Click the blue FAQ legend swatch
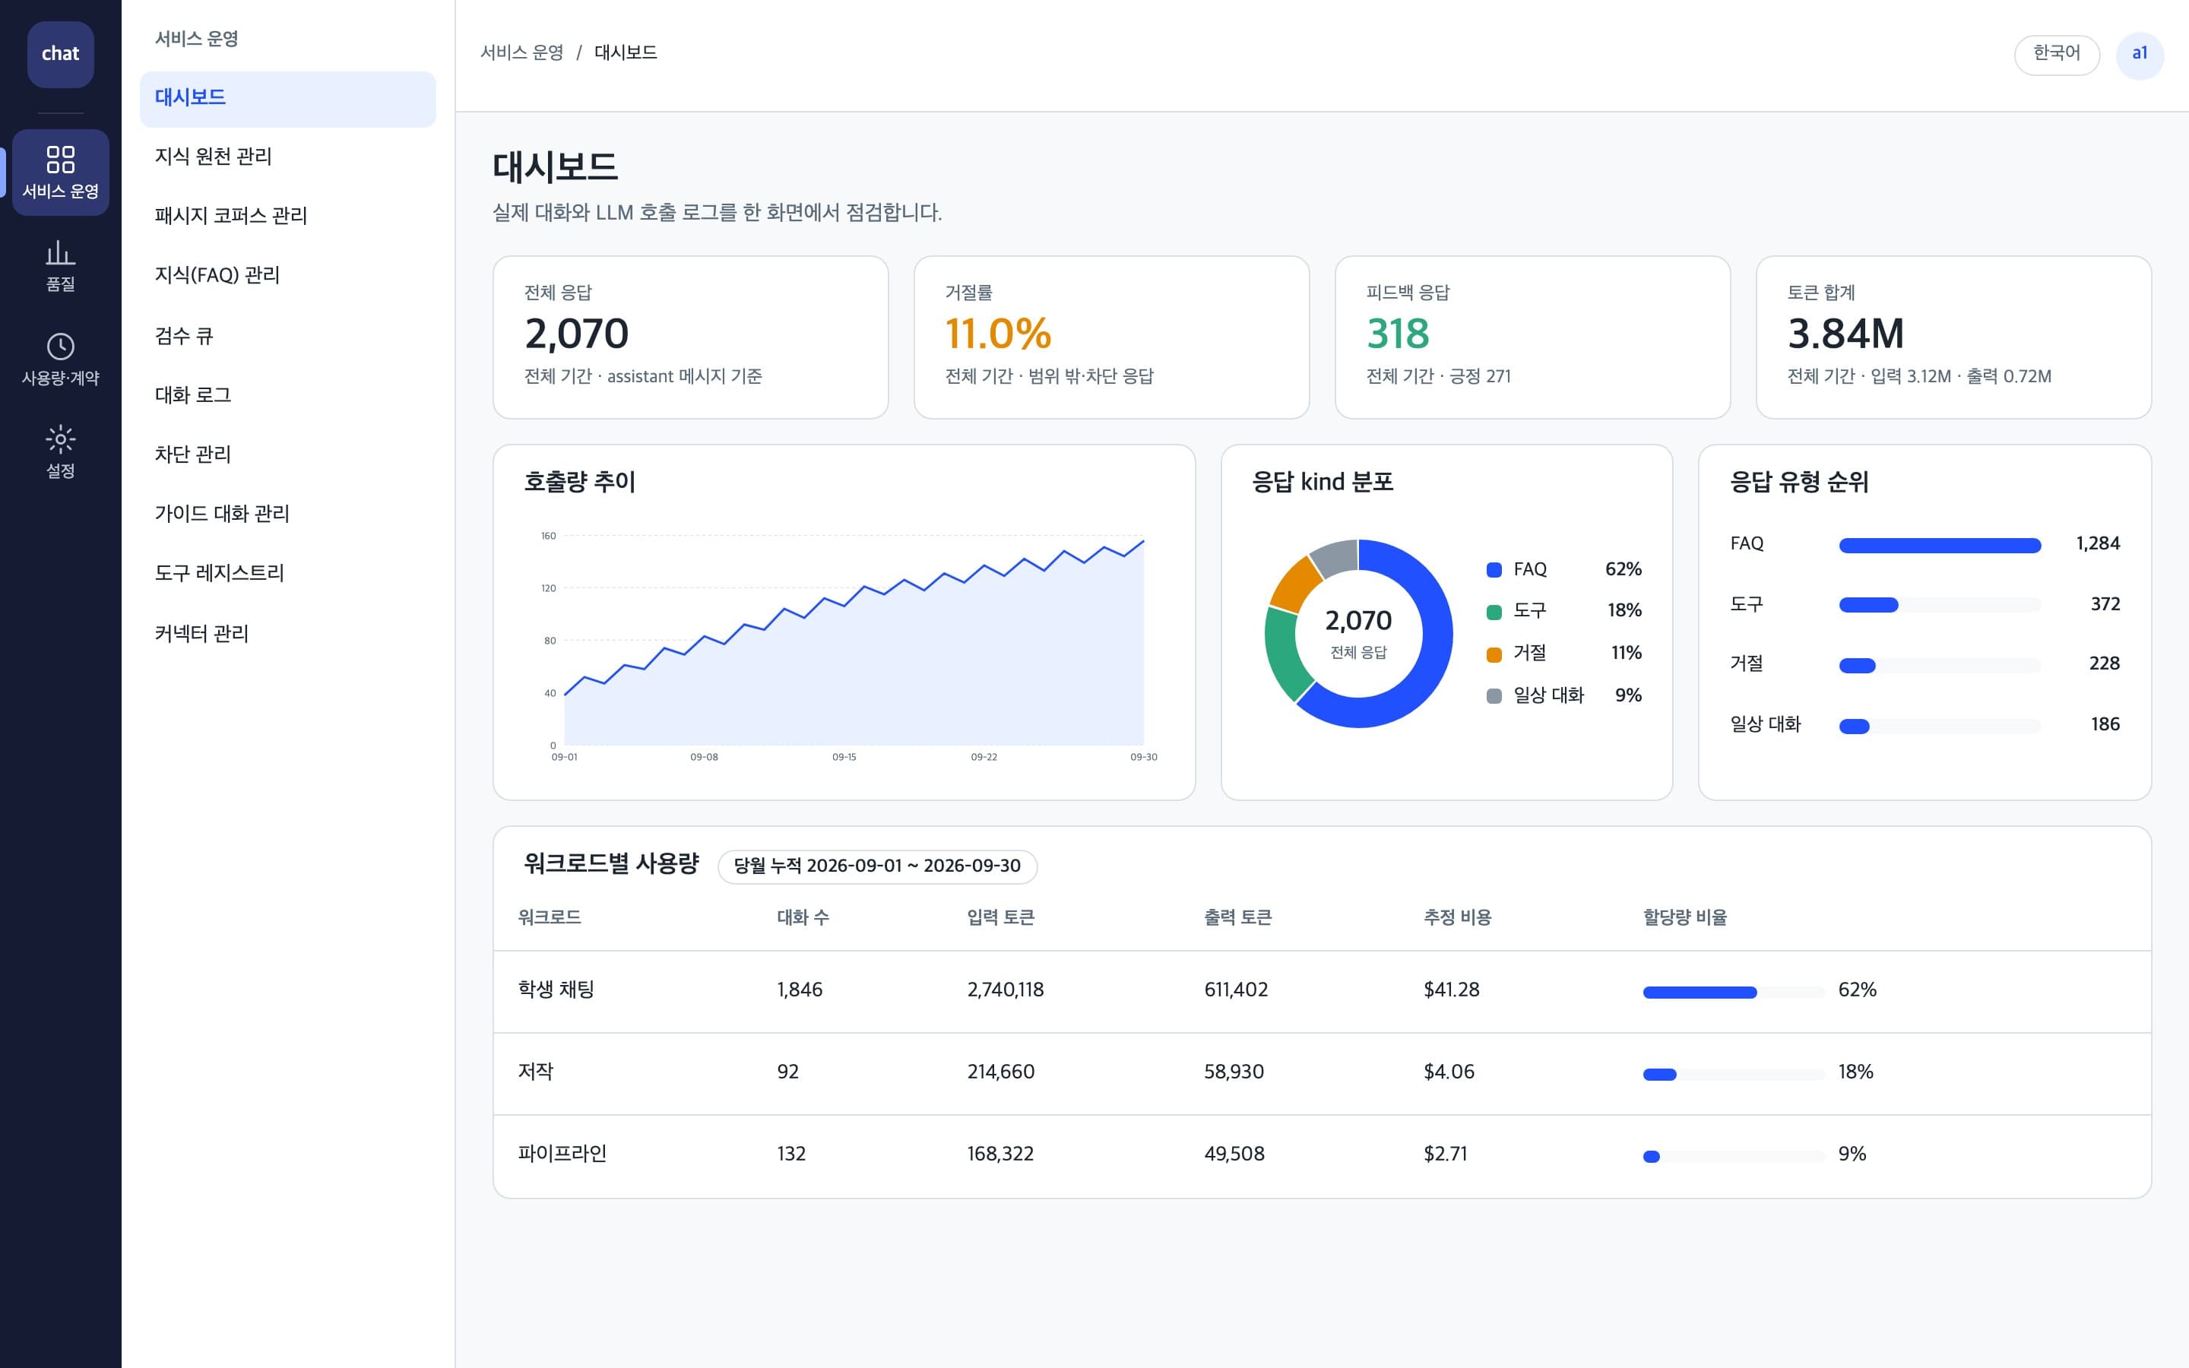Screen dimensions: 2189x1368 coord(1494,570)
